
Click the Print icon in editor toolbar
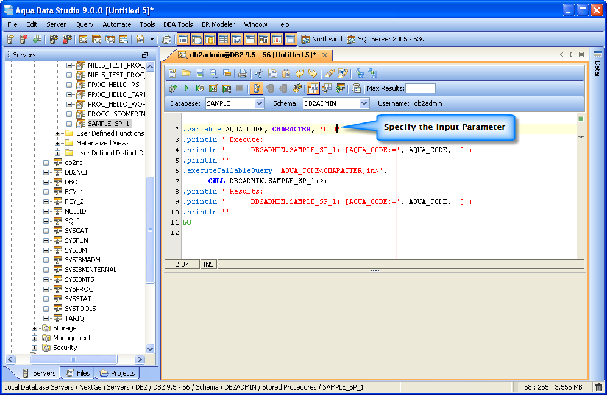[x=243, y=73]
